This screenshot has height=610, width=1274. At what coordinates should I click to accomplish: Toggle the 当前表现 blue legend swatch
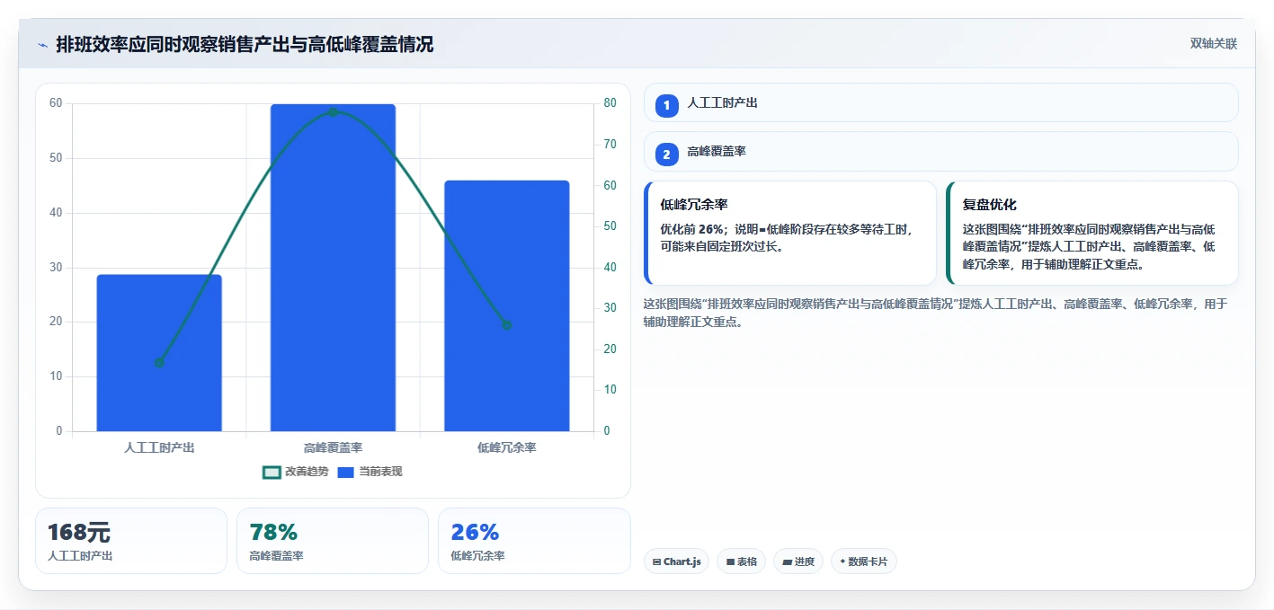[345, 473]
